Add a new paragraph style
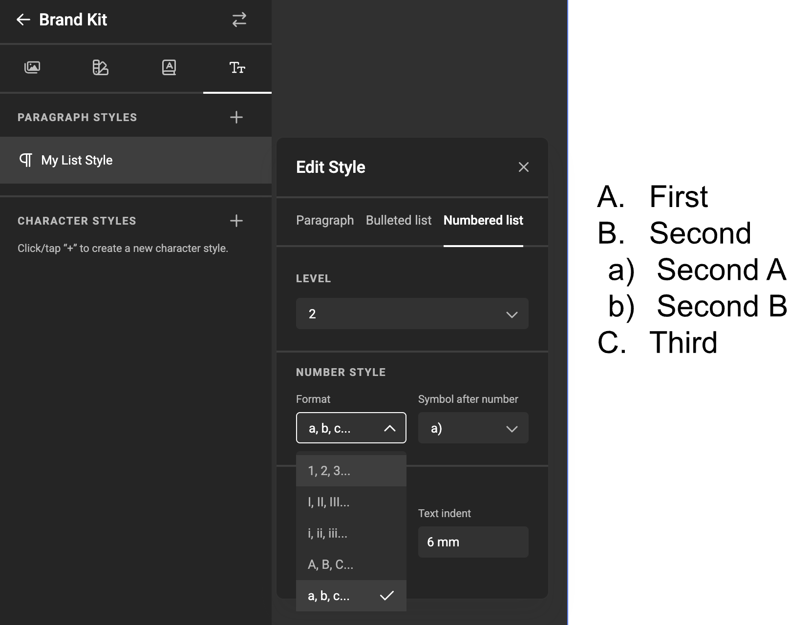Image resolution: width=811 pixels, height=625 pixels. 236,117
